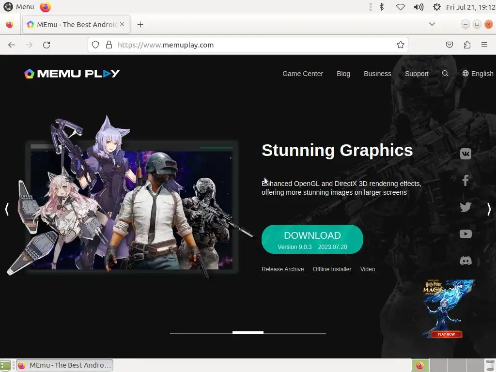496x372 pixels.
Task: Click the Firefox launcher in the top panel
Action: point(45,7)
